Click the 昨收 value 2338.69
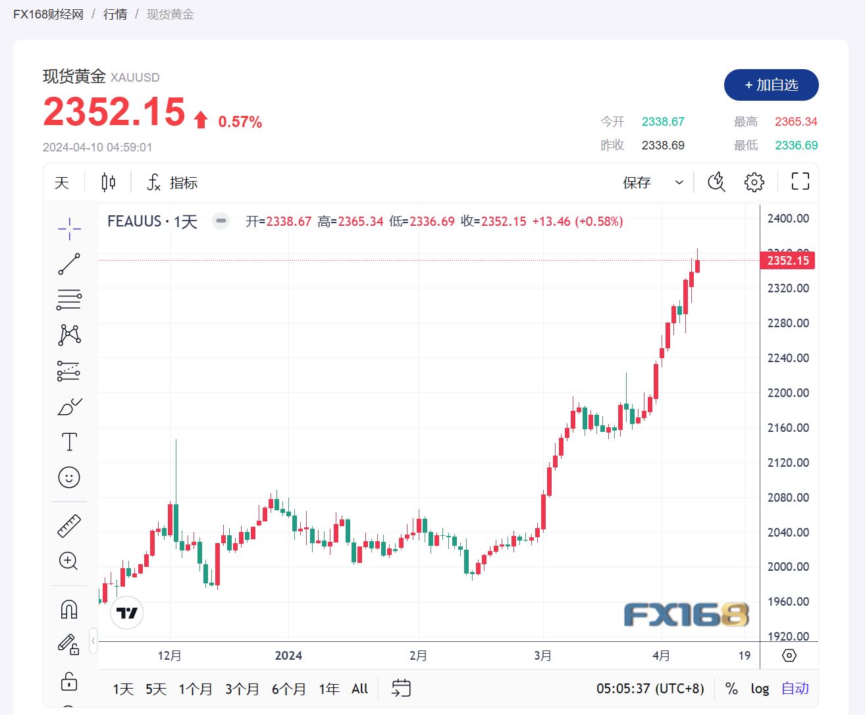This screenshot has height=715, width=865. pyautogui.click(x=663, y=146)
